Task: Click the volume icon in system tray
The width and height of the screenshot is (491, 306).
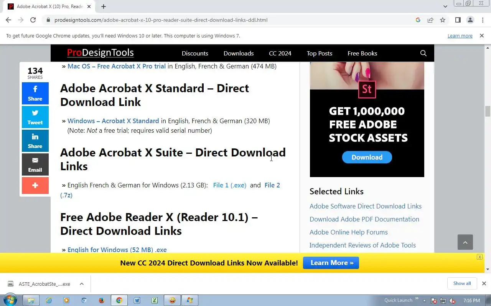Action: coord(452,301)
